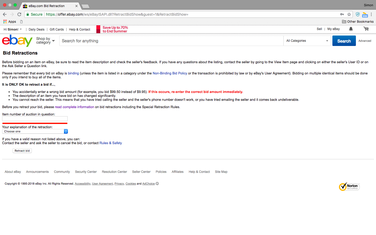Viewport: 376px width, 235px height.
Task: Open My eBay
Action: 333,29
